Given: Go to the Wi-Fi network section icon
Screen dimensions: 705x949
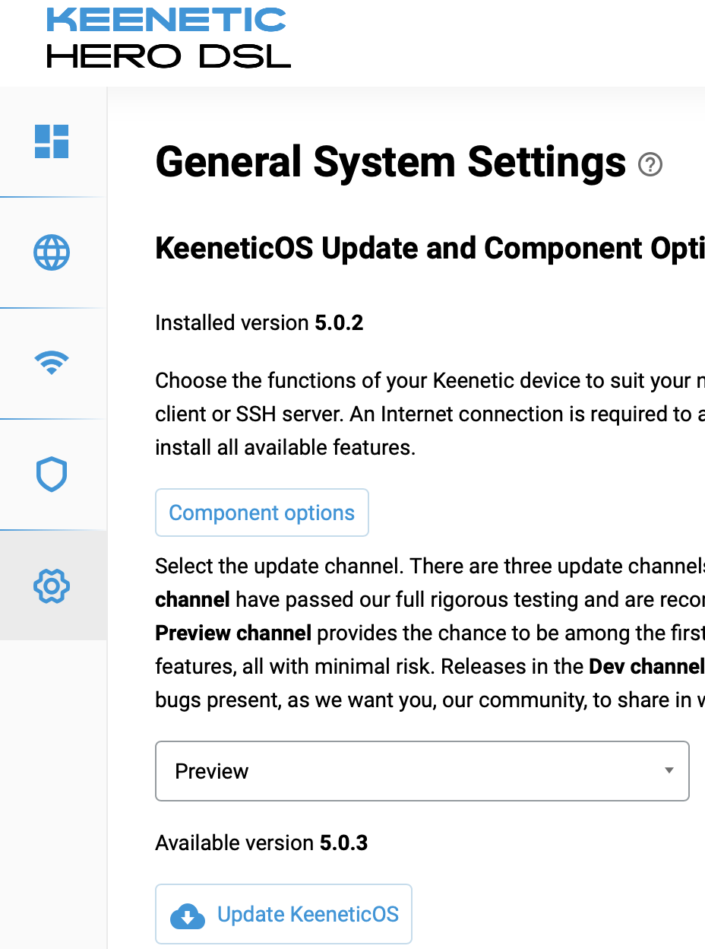Looking at the screenshot, I should click(52, 363).
